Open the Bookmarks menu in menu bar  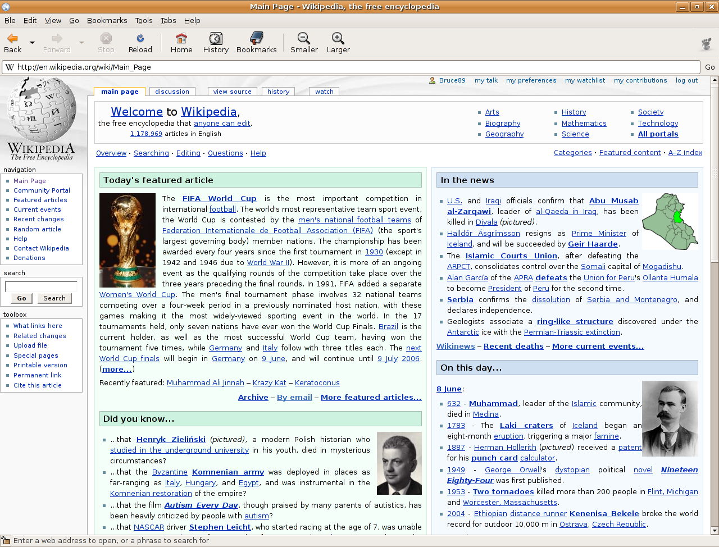[107, 20]
